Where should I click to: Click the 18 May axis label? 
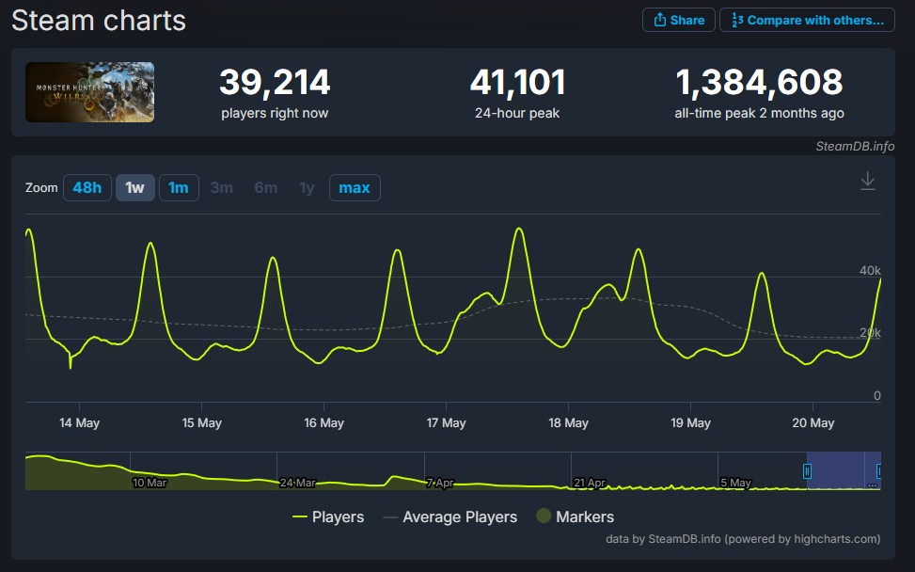point(568,422)
